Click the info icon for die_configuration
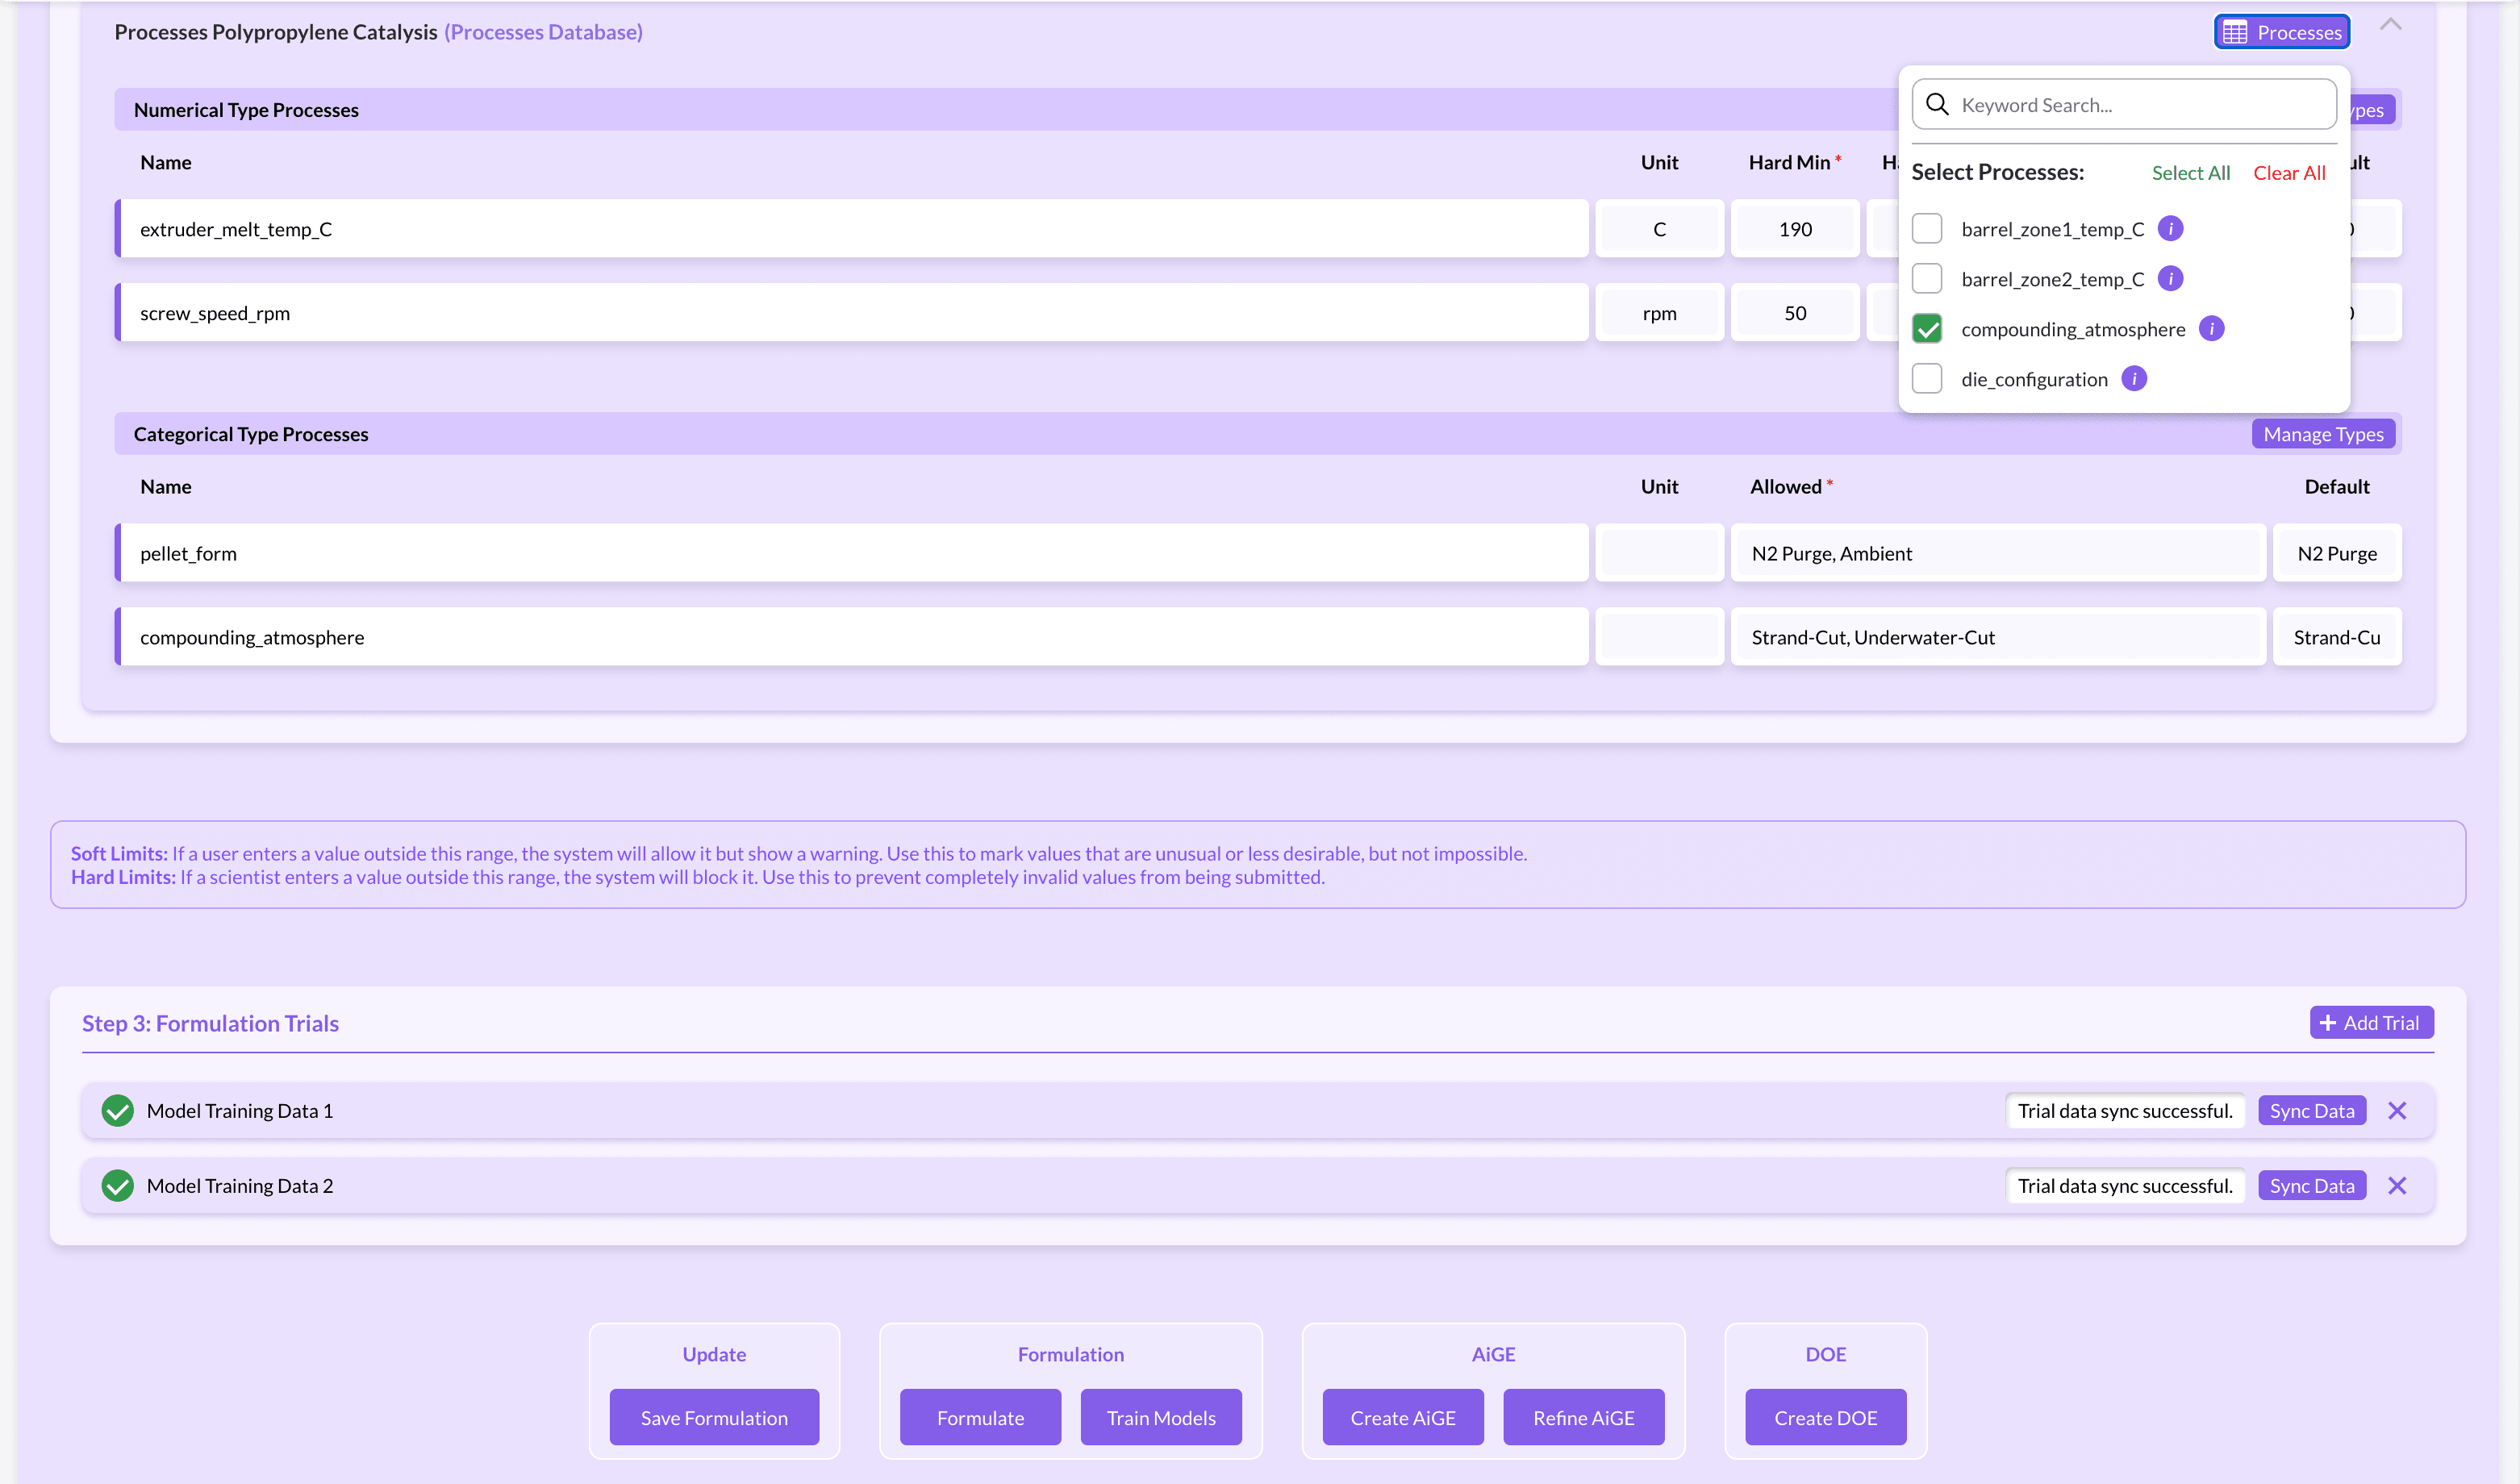 tap(2135, 378)
